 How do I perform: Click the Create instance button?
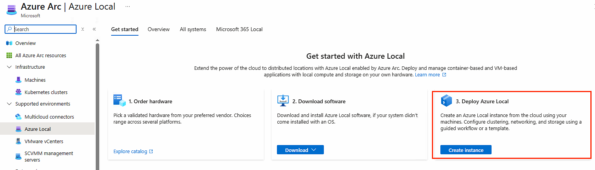[466, 150]
